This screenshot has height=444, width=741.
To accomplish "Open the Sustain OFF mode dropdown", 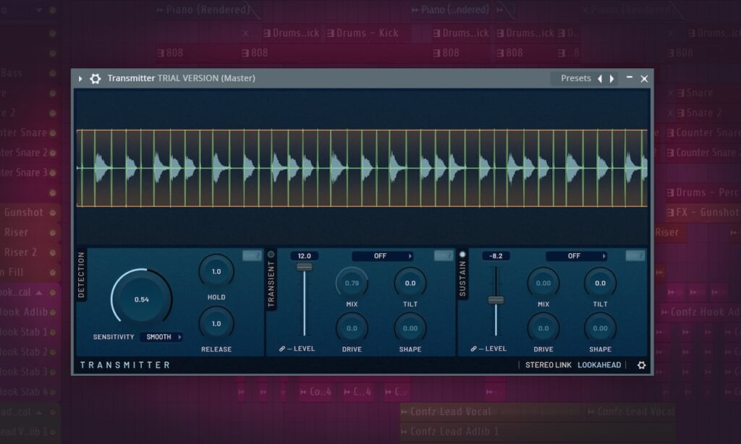I will [577, 256].
